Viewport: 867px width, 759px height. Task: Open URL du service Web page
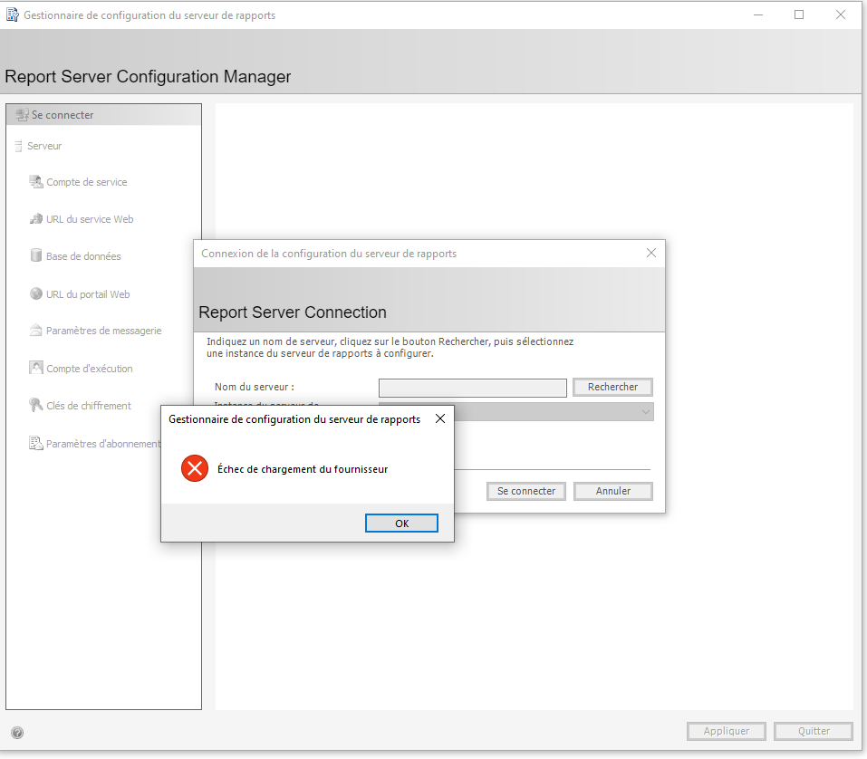(90, 219)
